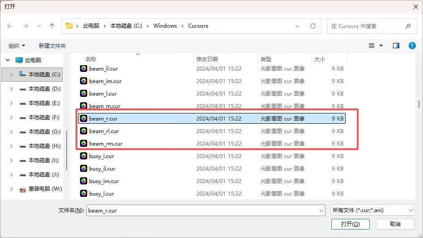Click the beam_rl.cur file icon
The height and width of the screenshot is (238, 423).
coord(84,131)
